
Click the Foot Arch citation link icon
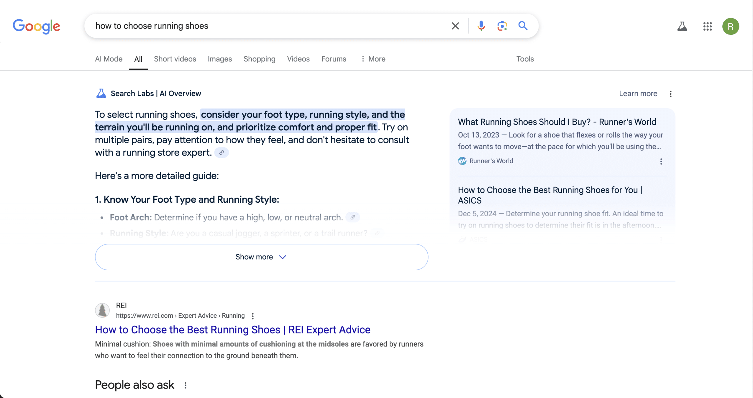[x=352, y=217]
